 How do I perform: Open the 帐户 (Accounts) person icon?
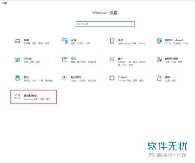[112, 60]
